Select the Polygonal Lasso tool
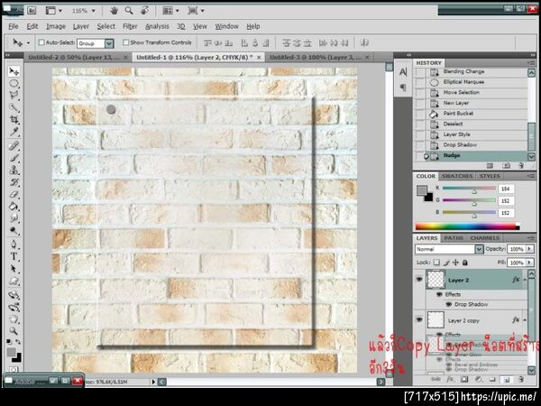 pos(14,96)
